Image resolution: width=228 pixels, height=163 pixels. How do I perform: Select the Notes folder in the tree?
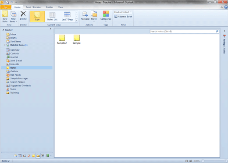click(27, 68)
